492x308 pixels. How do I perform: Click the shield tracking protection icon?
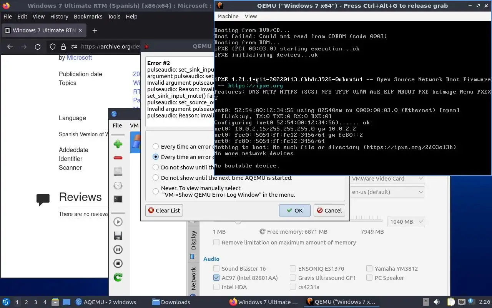coord(53,47)
